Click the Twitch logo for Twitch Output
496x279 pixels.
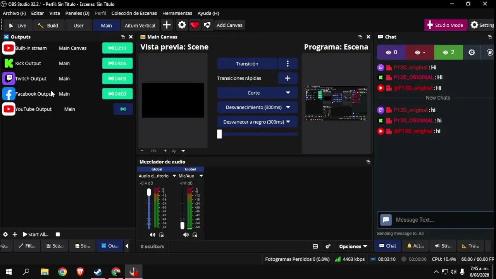(x=9, y=79)
